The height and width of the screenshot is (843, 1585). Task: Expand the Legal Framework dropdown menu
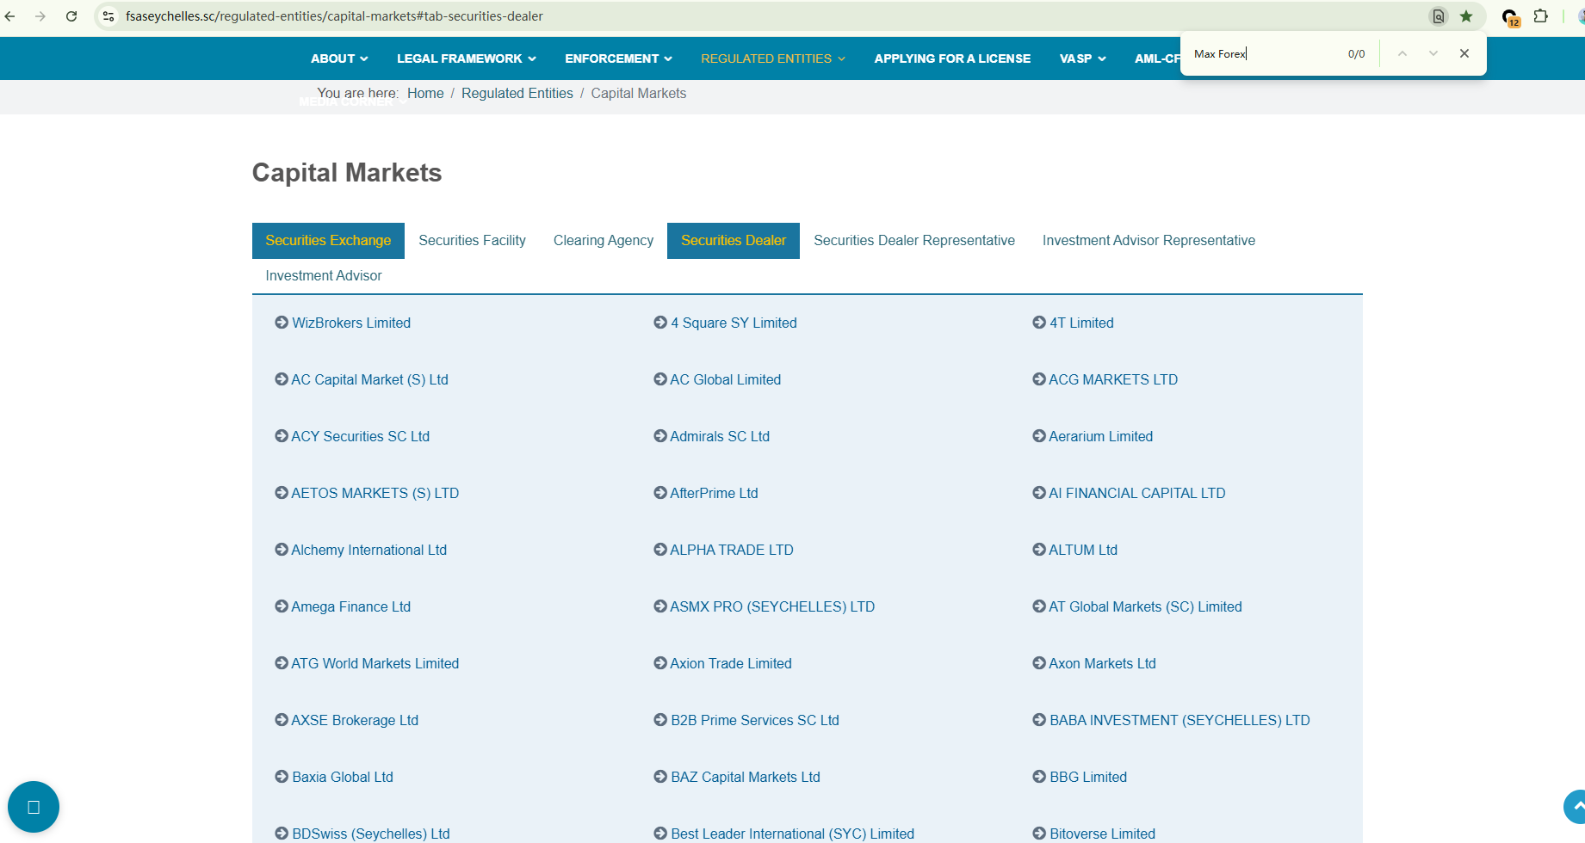466,58
